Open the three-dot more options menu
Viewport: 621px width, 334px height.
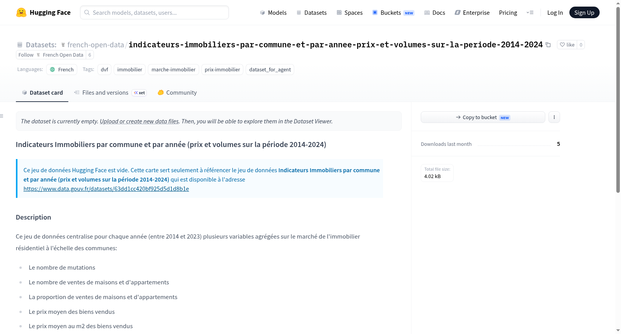554,117
